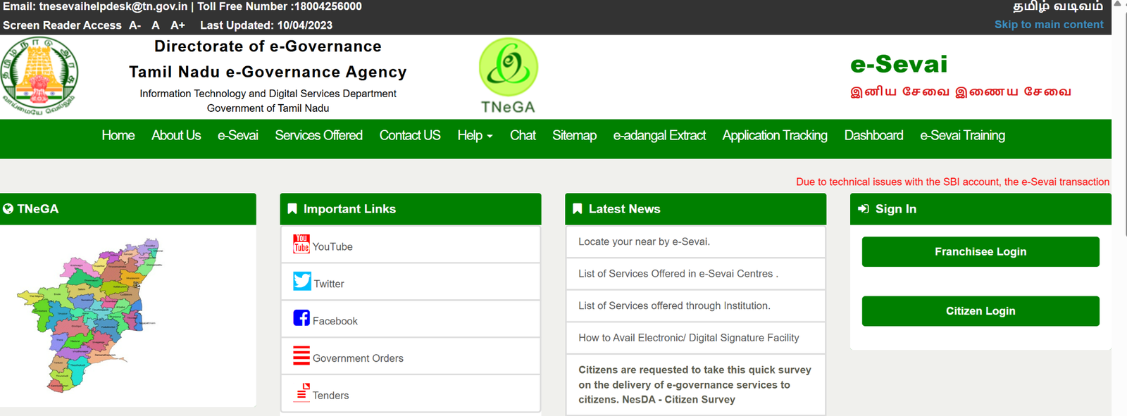Open About Us page
This screenshot has height=416, width=1127.
point(176,136)
